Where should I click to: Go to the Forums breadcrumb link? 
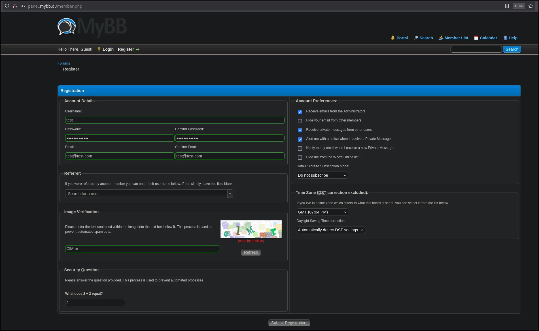(63, 63)
